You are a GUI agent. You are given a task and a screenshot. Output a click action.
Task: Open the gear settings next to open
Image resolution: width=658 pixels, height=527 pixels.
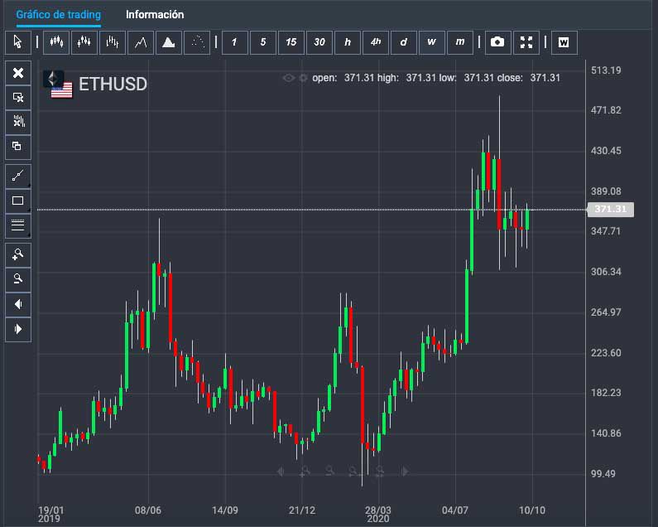[303, 78]
